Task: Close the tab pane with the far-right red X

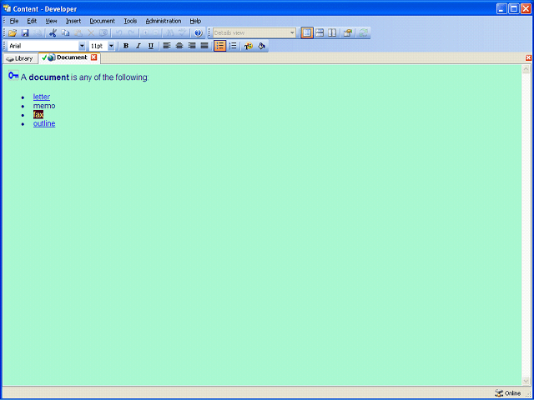Action: [x=528, y=57]
